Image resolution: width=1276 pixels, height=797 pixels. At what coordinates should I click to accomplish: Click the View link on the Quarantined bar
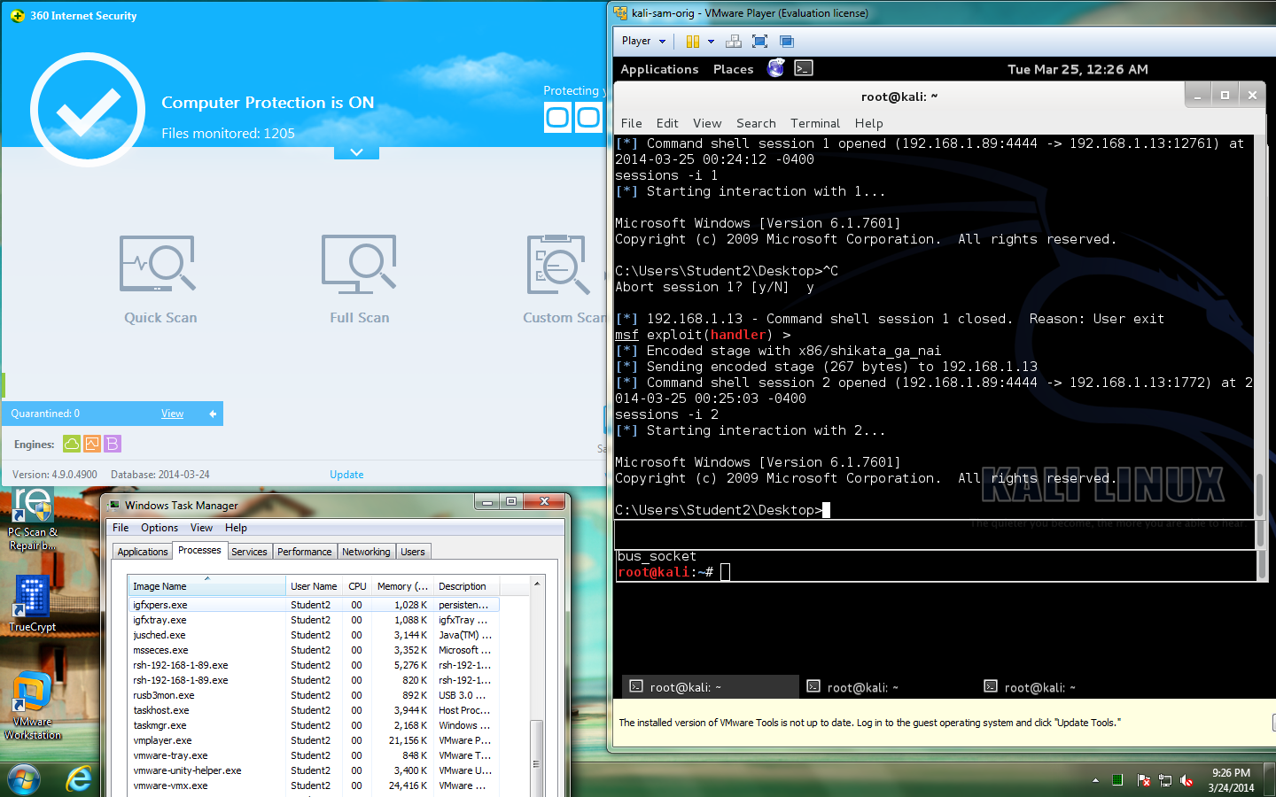click(x=173, y=414)
